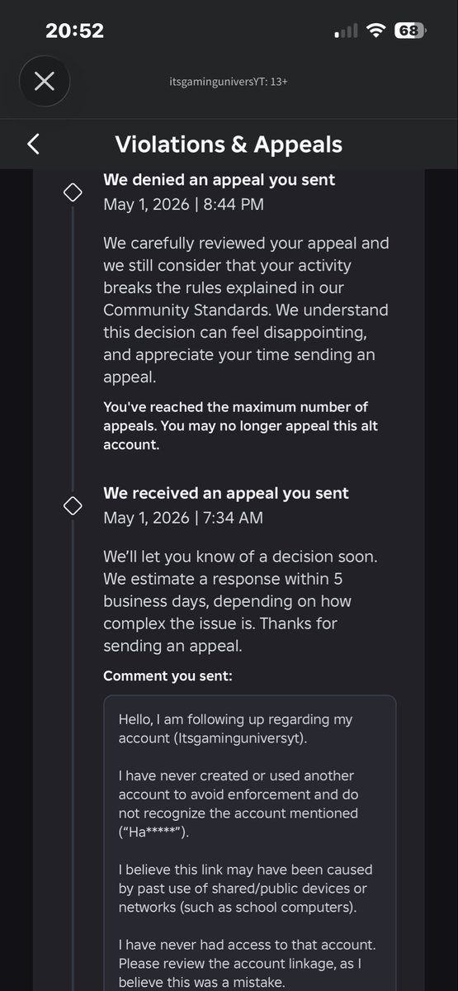Tap inside the sent comment text box
The image size is (458, 991).
coord(250,842)
